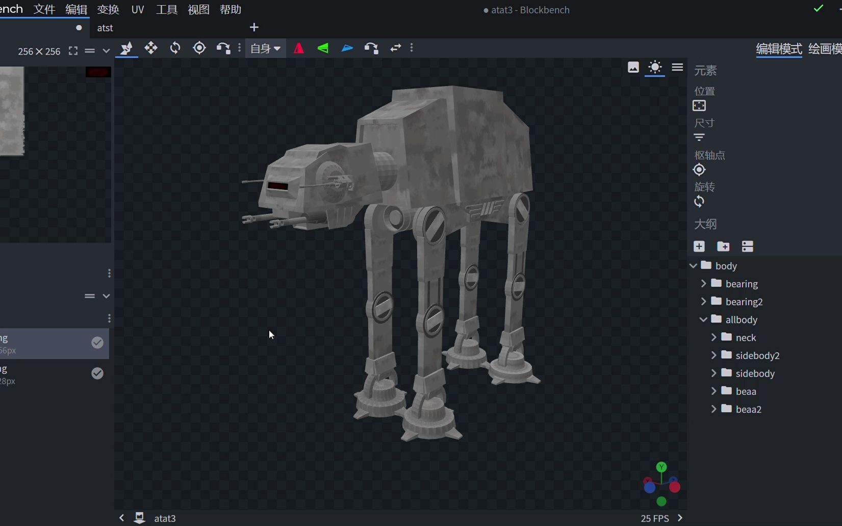Expand the bearing2 group
Screen dimensions: 842x526
[x=704, y=302]
